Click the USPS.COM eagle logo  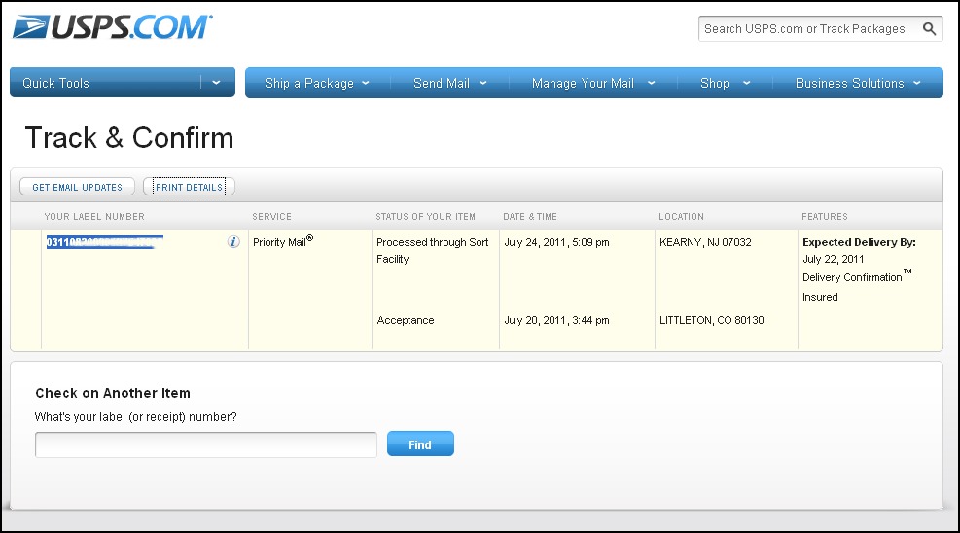[x=113, y=27]
